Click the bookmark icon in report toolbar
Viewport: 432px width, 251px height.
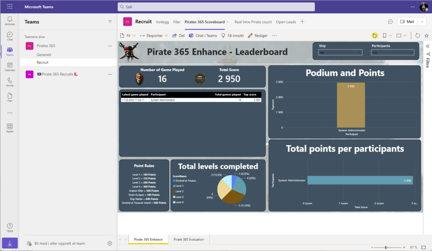click(384, 35)
